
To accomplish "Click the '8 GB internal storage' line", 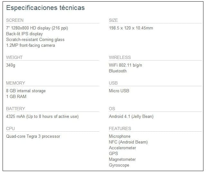I will tap(26, 91).
